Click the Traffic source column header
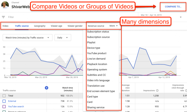This screenshot has width=187, height=112. (x=9, y=91)
